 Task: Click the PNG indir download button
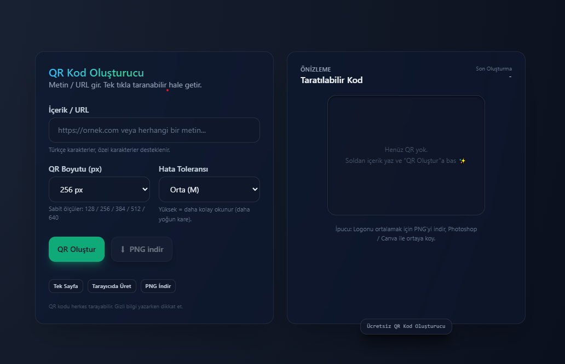(142, 249)
